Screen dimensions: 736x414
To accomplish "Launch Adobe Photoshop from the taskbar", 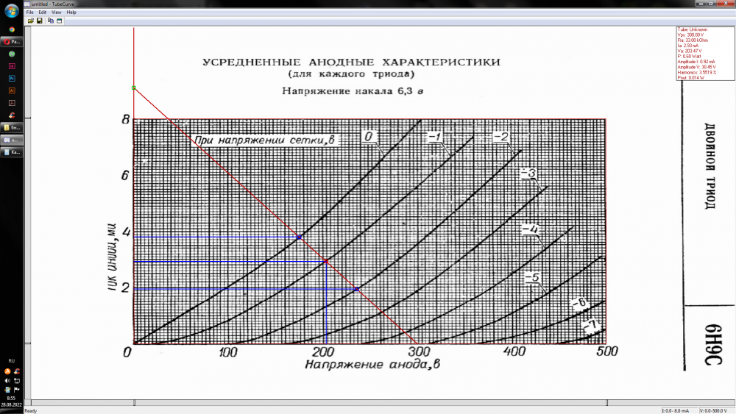I will [12, 78].
